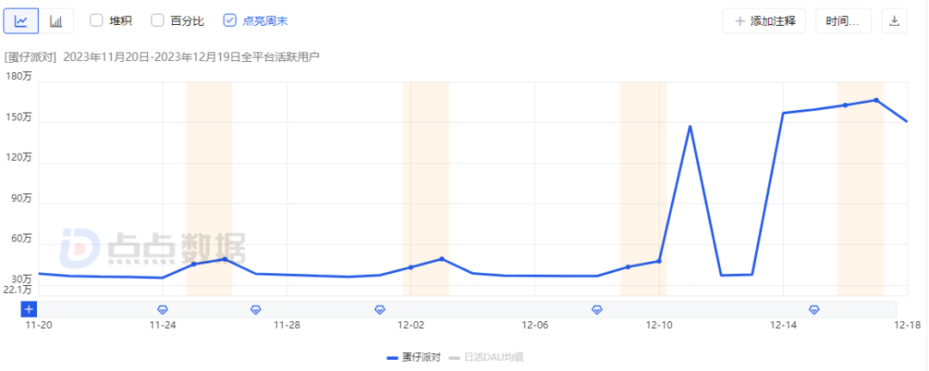Click the event marker near 12-15
This screenshot has height=371, width=929.
pyautogui.click(x=814, y=309)
